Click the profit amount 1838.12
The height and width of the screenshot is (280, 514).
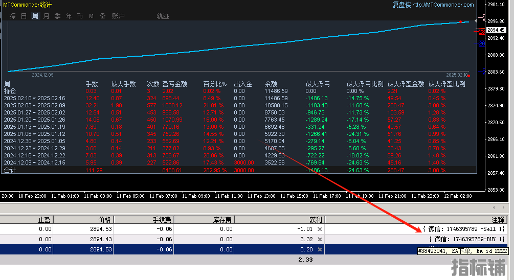172,105
